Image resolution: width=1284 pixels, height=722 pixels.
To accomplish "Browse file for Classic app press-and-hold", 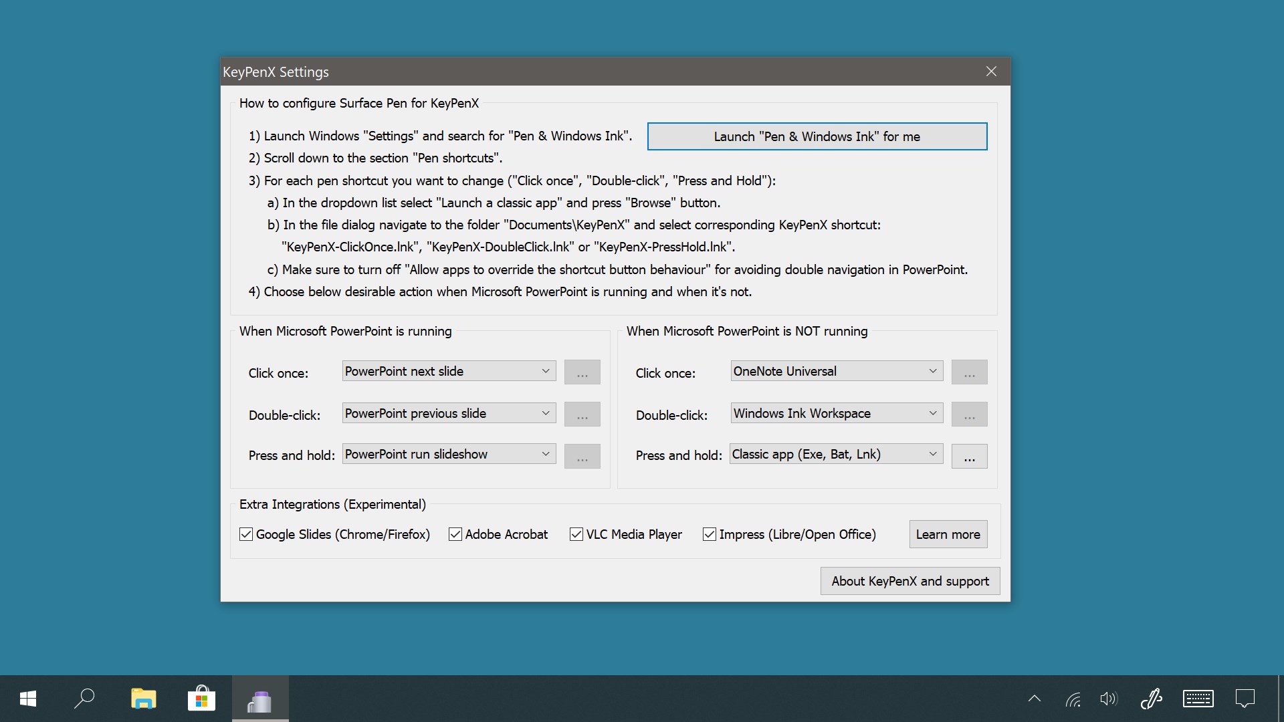I will click(x=969, y=457).
